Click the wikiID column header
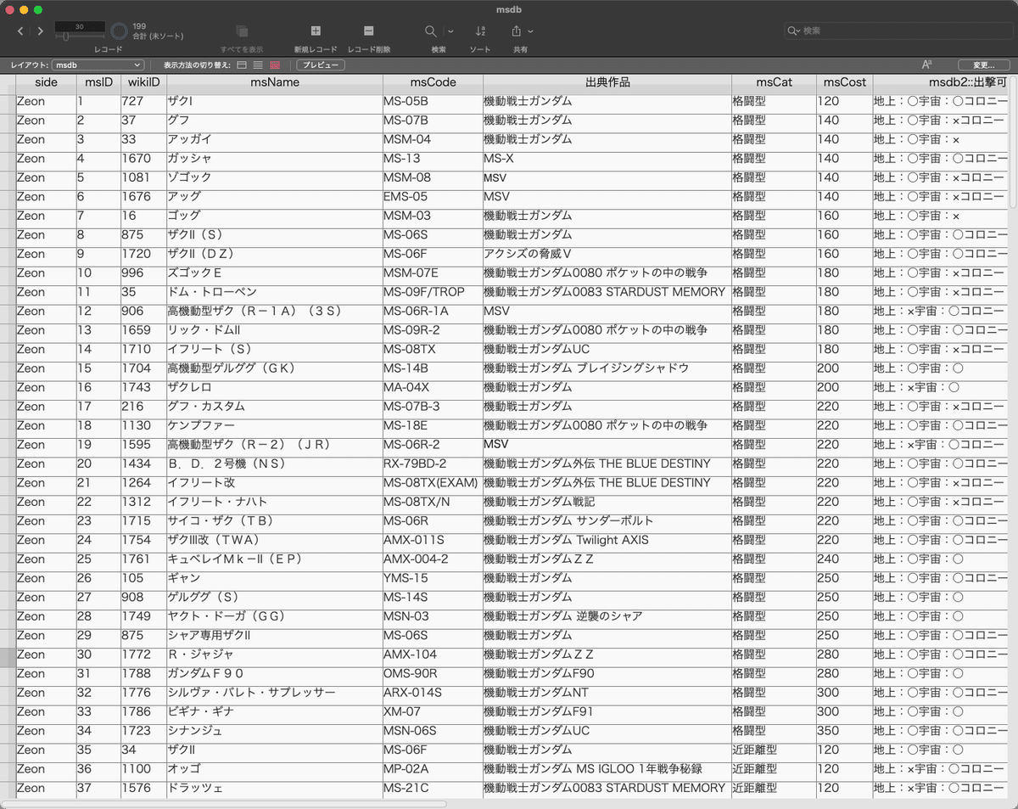This screenshot has height=809, width=1018. [x=143, y=82]
